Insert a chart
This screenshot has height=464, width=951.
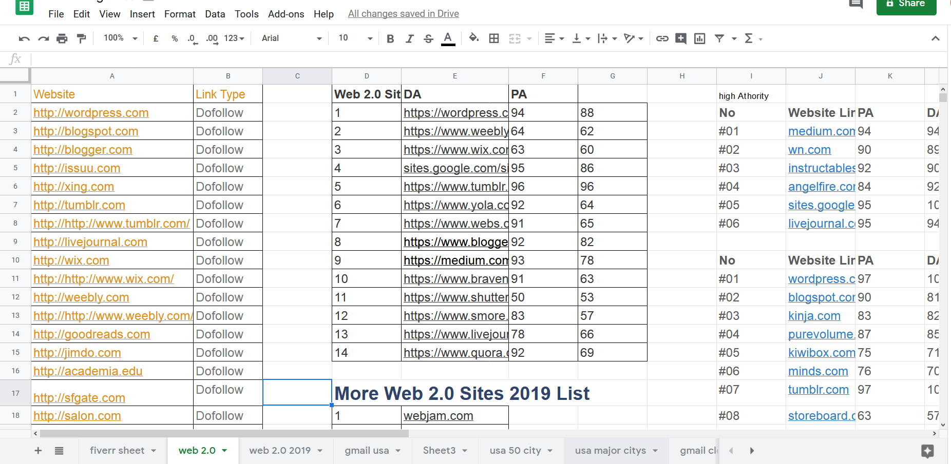(x=699, y=38)
